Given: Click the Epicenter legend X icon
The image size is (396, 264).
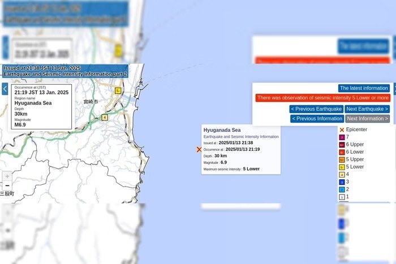Looking at the screenshot, I should click(x=342, y=130).
